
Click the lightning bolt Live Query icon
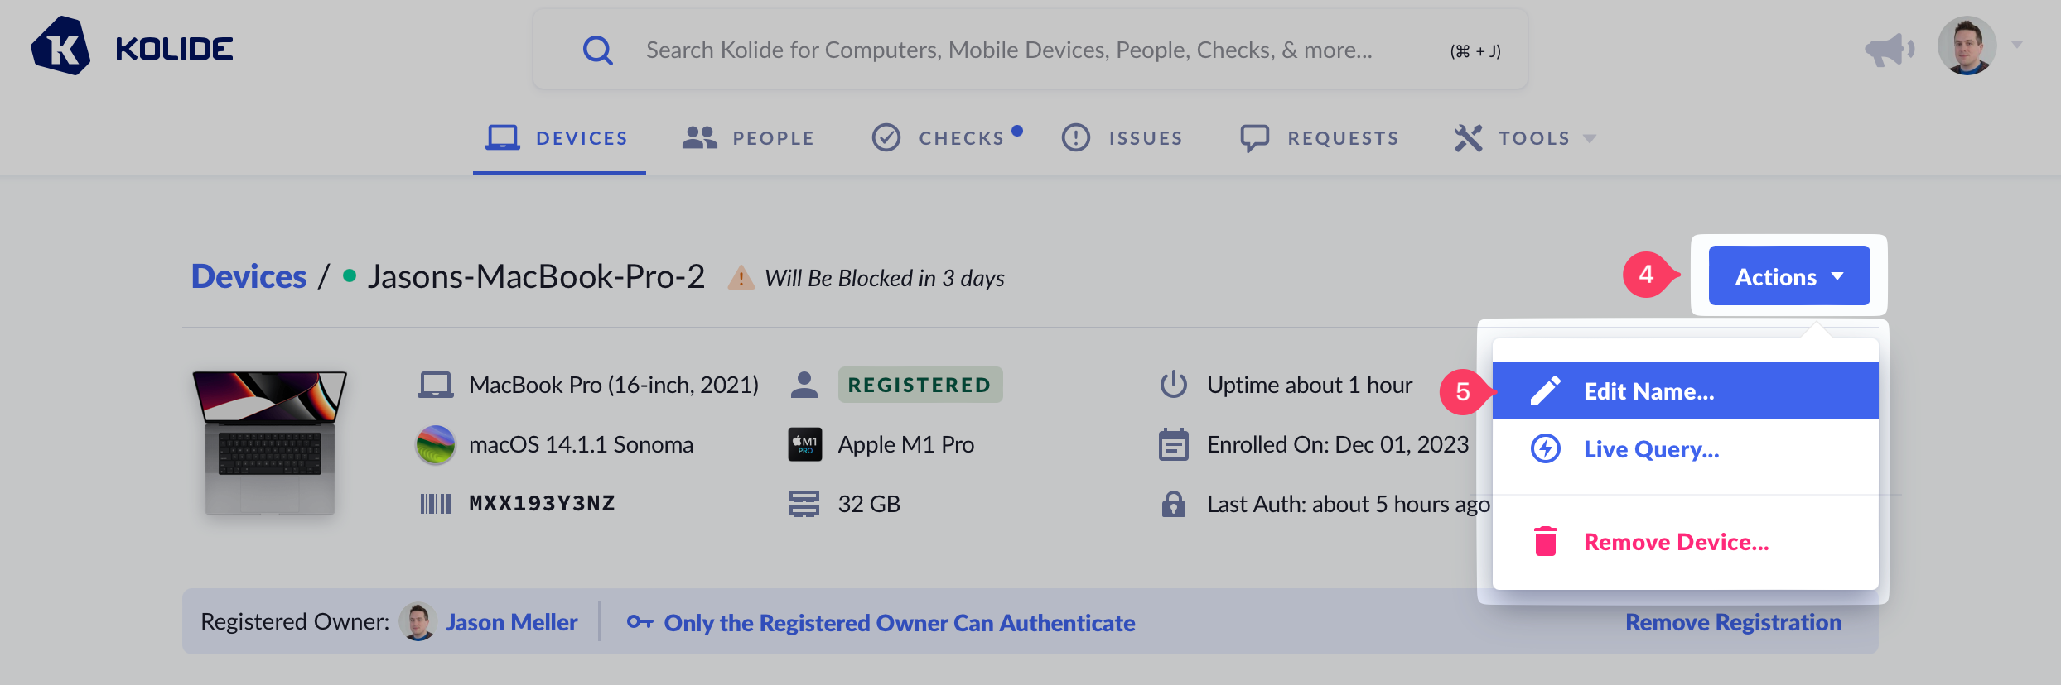1545,449
